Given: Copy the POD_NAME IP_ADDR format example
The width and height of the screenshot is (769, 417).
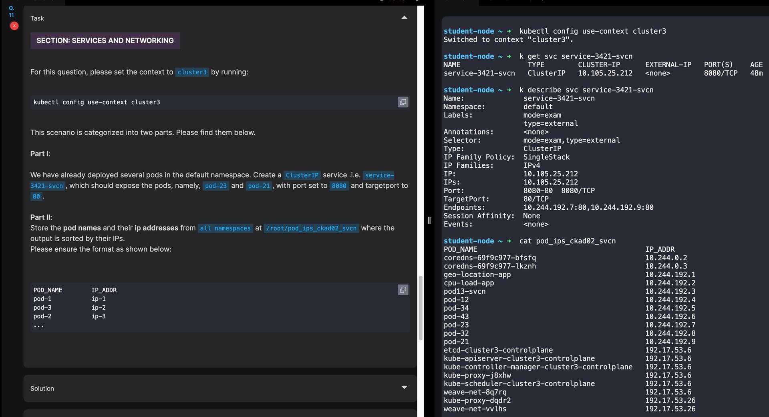Looking at the screenshot, I should [403, 290].
